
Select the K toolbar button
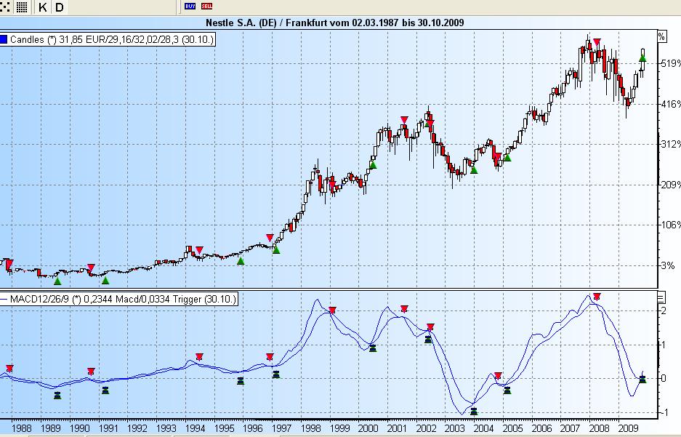click(43, 7)
